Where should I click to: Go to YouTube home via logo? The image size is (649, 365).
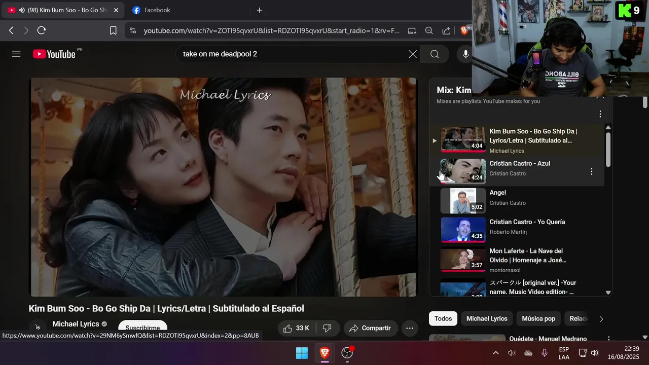click(x=54, y=54)
